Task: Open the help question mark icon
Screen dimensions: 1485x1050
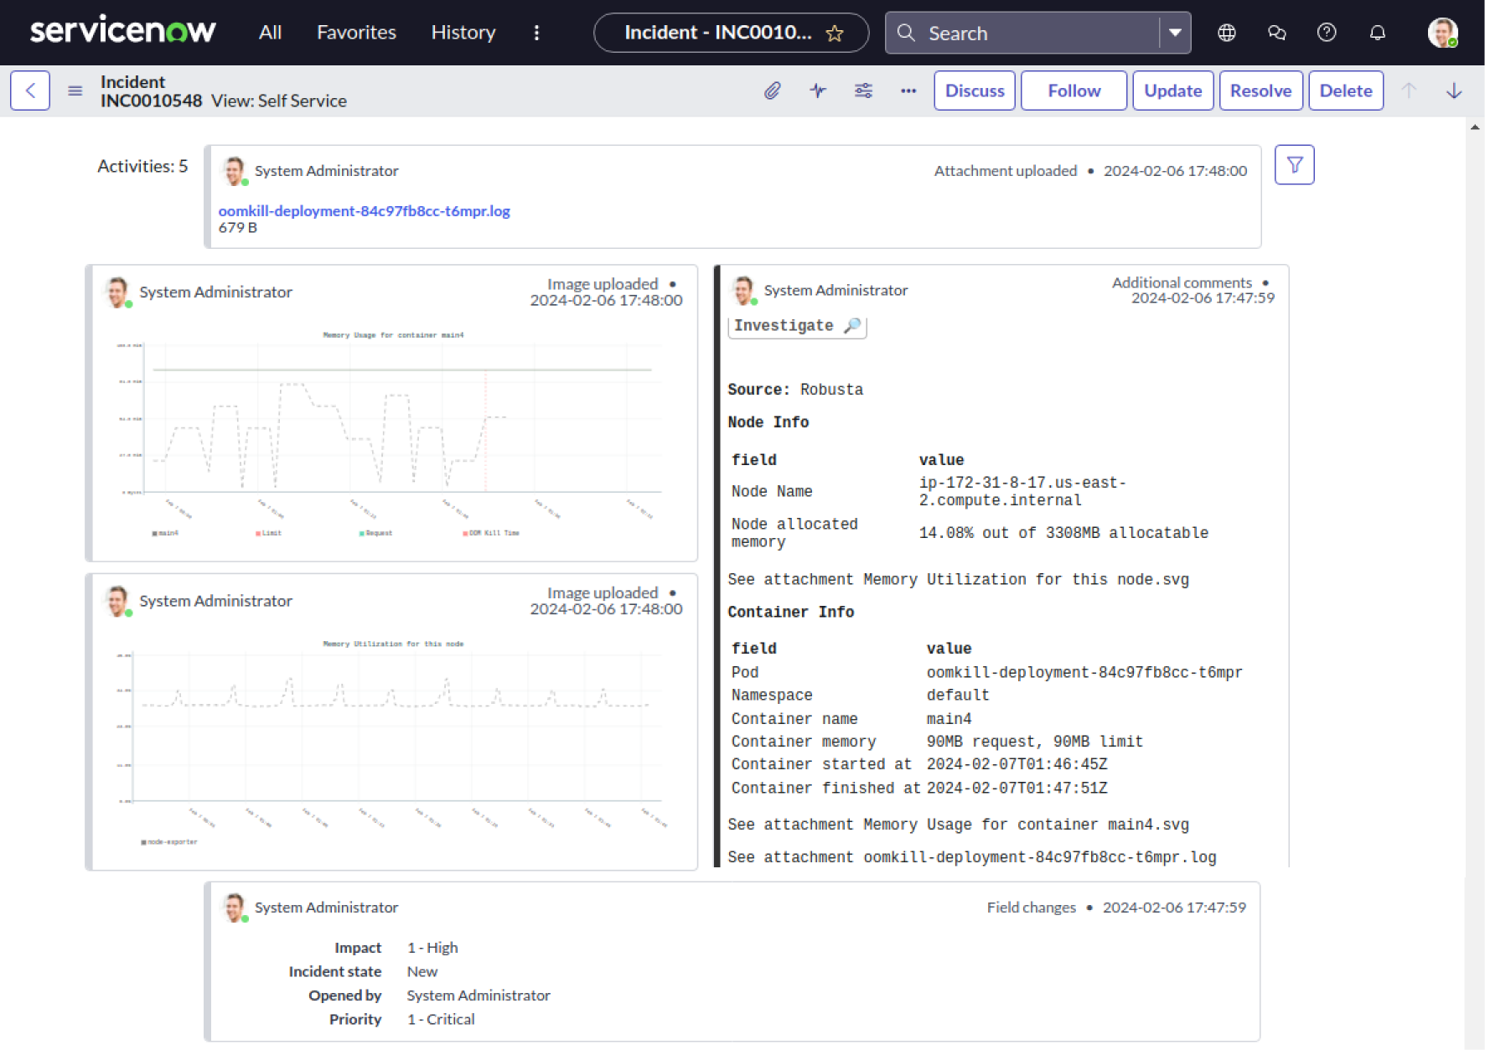Action: [x=1327, y=33]
